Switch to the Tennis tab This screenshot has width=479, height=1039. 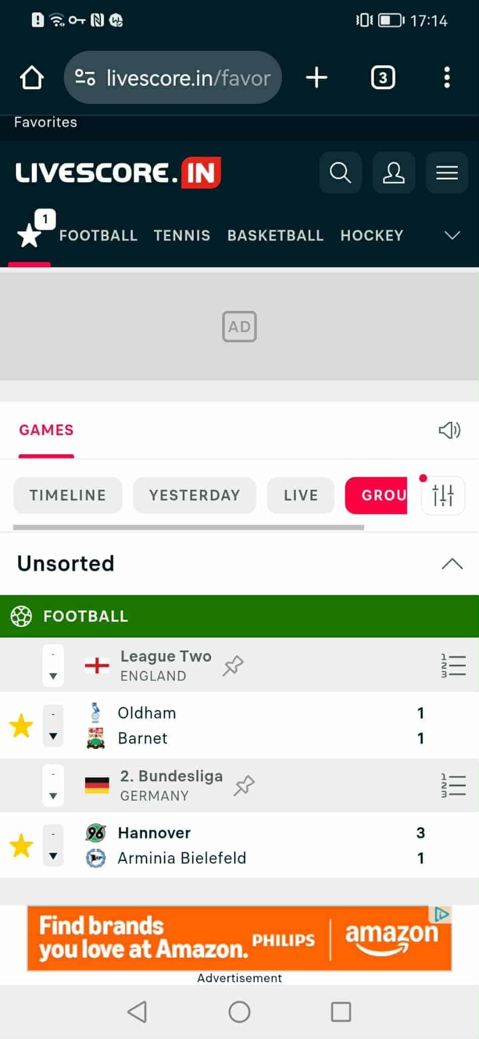(x=182, y=236)
